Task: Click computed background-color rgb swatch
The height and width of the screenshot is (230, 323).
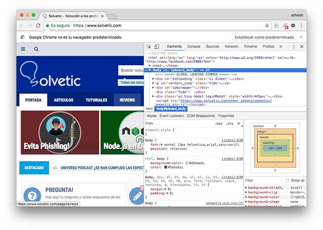Action: coord(292,197)
